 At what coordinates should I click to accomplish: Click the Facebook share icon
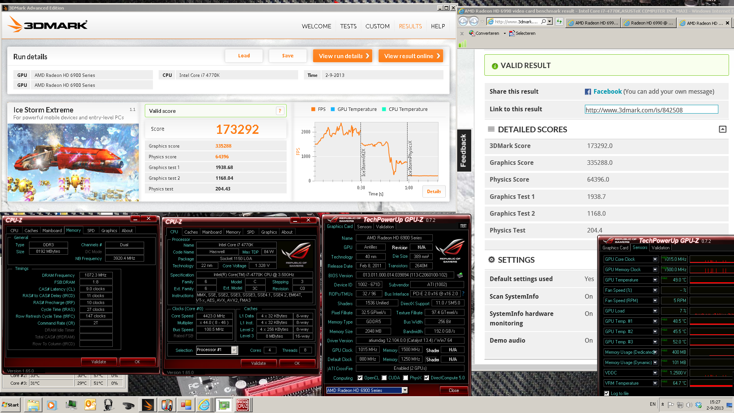[x=588, y=92]
